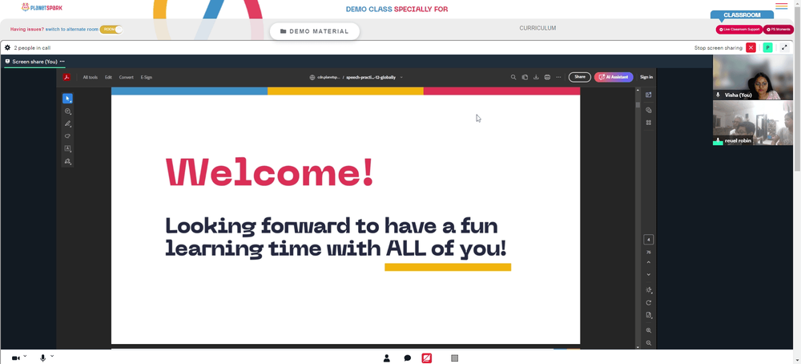Image resolution: width=801 pixels, height=364 pixels.
Task: Click the page number 4 box
Action: tap(649, 240)
